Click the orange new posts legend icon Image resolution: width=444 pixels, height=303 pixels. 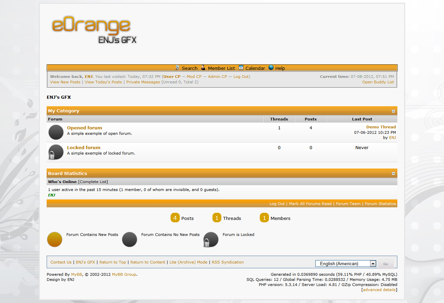point(54,239)
